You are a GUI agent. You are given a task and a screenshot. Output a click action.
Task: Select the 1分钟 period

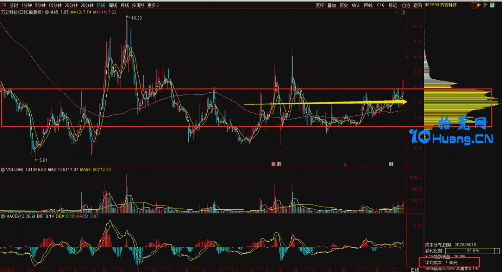[x=26, y=5]
